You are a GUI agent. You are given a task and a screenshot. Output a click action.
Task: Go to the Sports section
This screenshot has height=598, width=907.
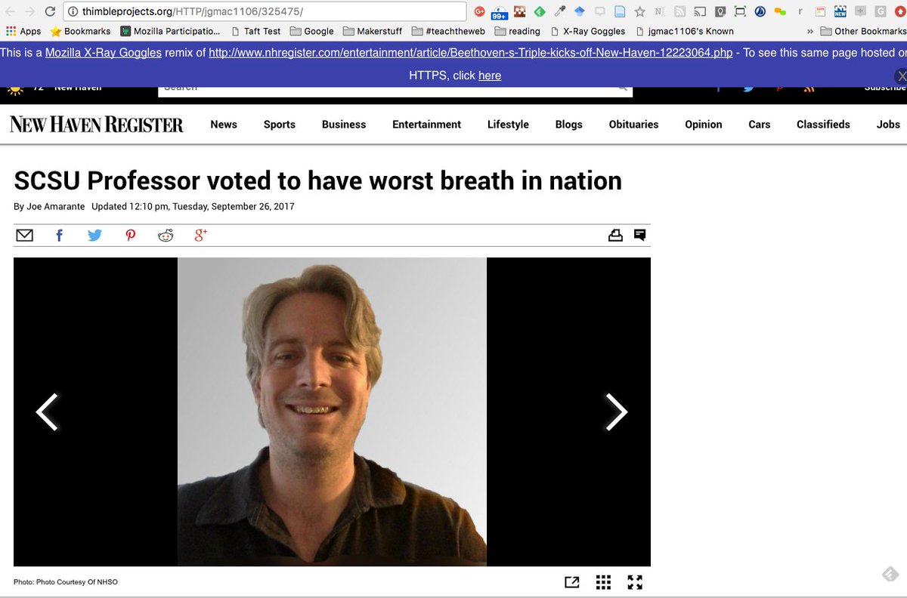tap(280, 125)
